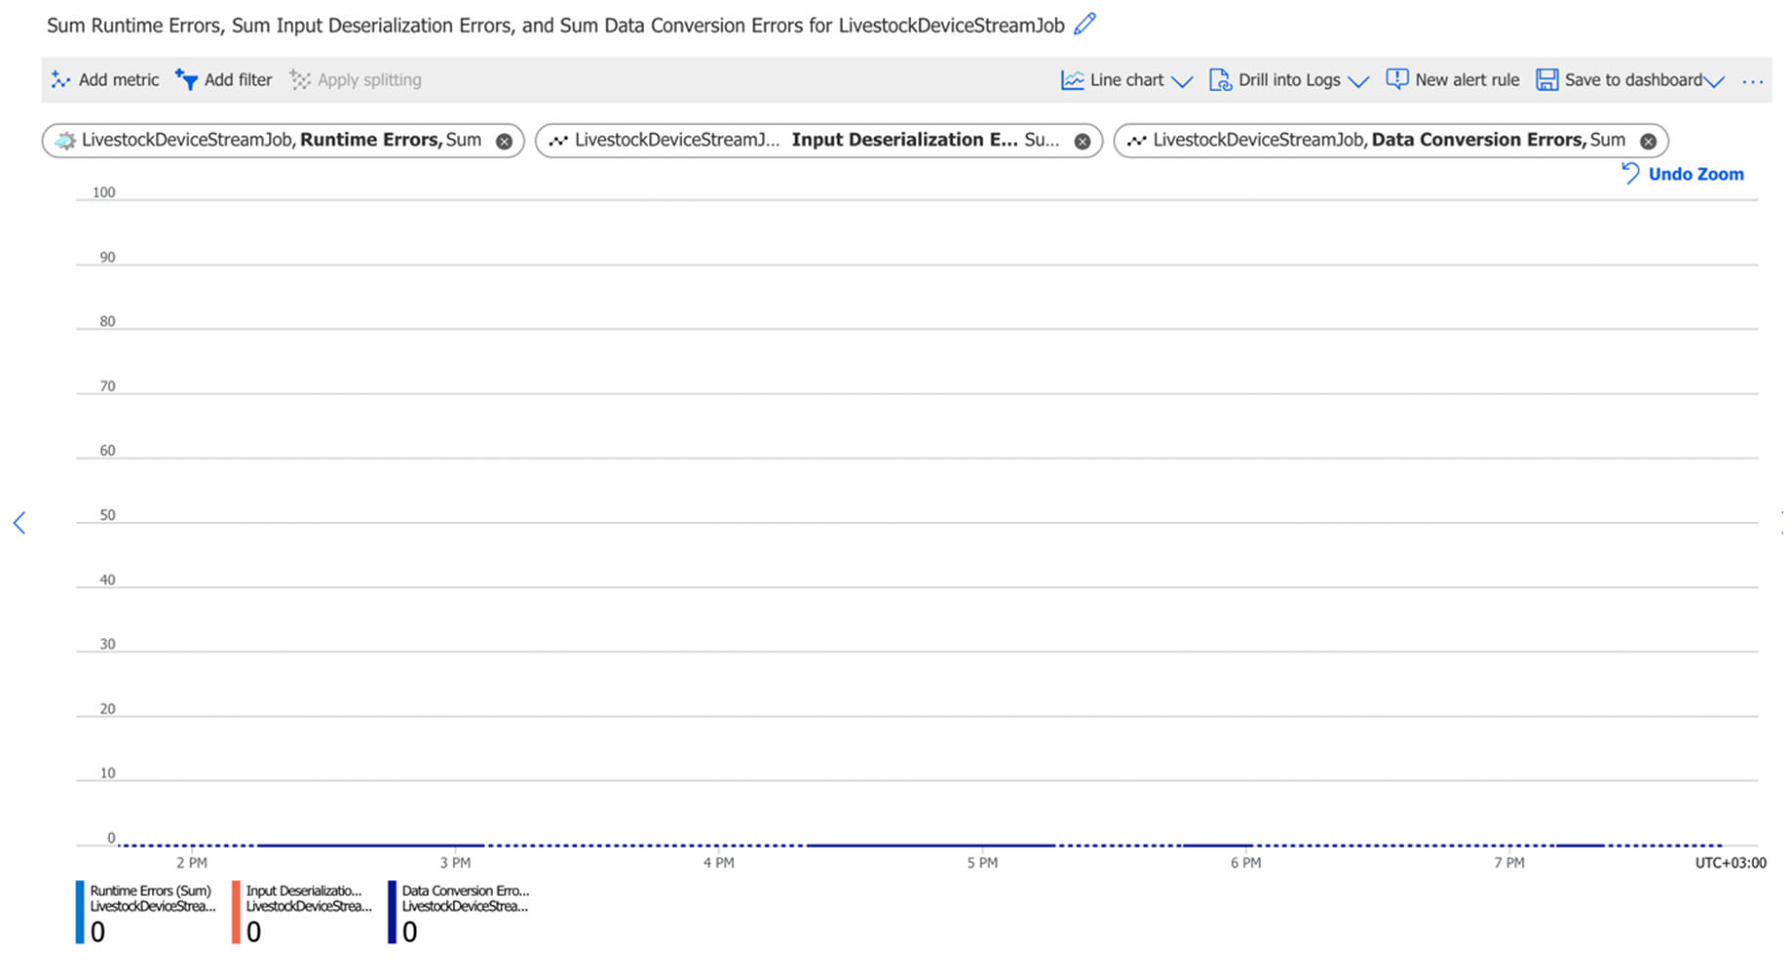The height and width of the screenshot is (964, 1786).
Task: Click the Add filter funnel icon
Action: pyautogui.click(x=187, y=80)
